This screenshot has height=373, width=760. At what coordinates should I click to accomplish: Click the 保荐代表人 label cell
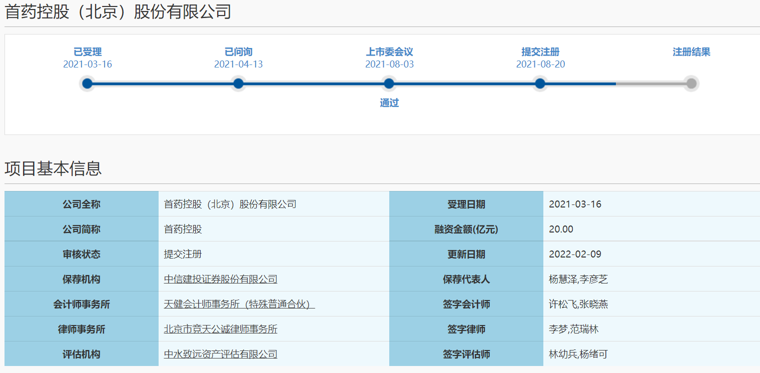[466, 279]
